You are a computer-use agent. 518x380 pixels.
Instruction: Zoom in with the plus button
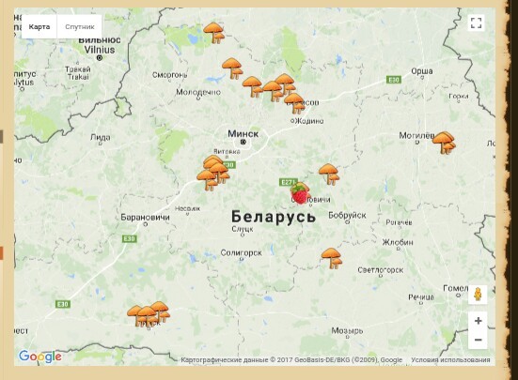tap(478, 321)
